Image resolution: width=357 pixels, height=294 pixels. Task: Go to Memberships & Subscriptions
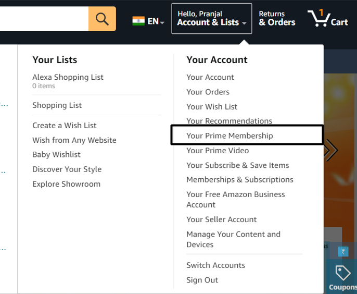pos(239,180)
